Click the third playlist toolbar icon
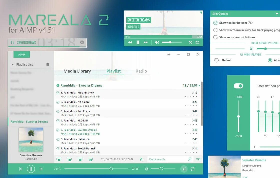 pyautogui.click(x=80, y=159)
